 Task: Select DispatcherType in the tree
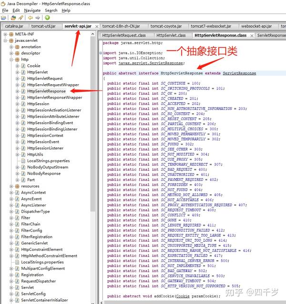pos(35,212)
